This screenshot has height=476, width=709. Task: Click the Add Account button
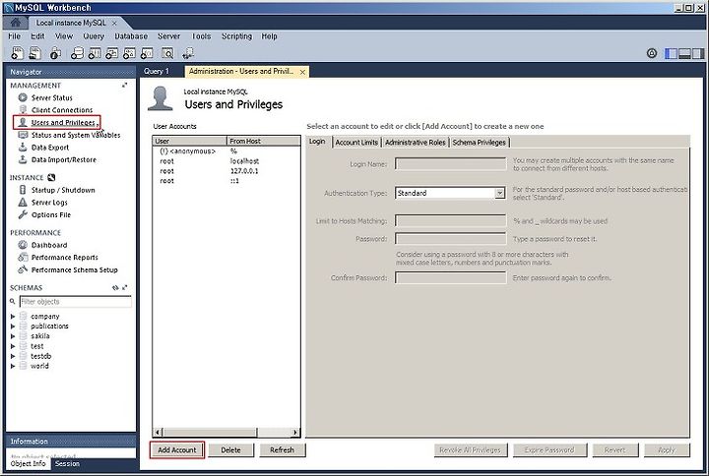click(x=177, y=449)
